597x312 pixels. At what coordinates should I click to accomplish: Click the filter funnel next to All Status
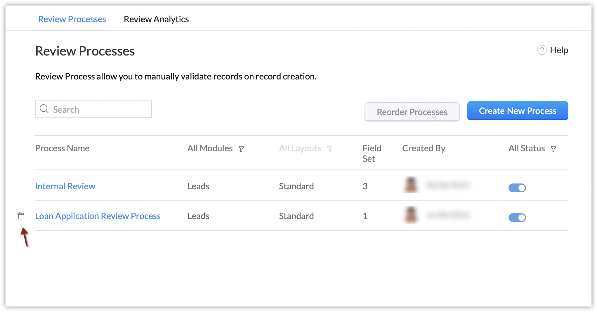tap(553, 149)
